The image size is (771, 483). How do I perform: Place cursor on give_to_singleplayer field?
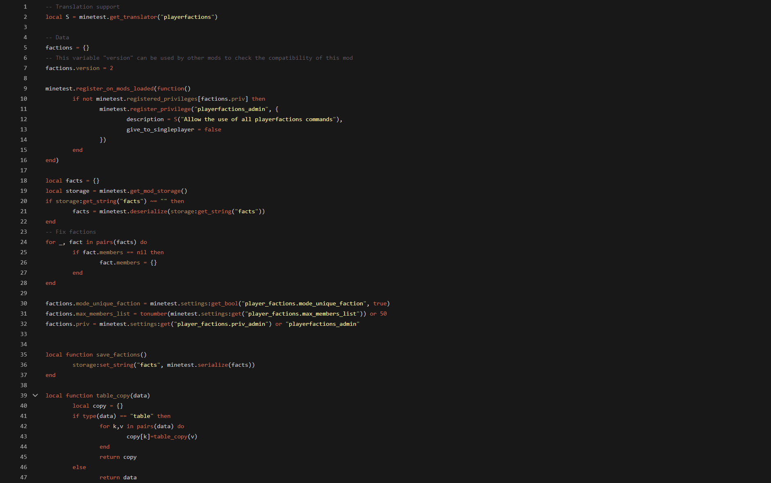pyautogui.click(x=160, y=129)
